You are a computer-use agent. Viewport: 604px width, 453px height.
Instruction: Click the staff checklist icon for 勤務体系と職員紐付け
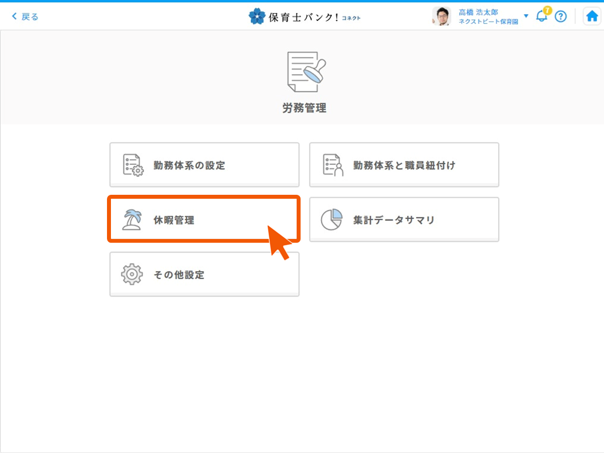333,165
